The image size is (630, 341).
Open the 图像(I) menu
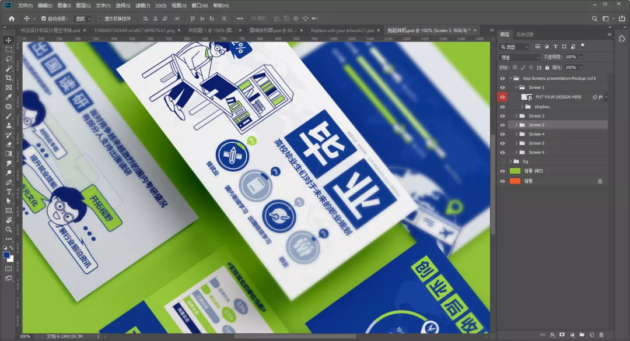tap(64, 6)
